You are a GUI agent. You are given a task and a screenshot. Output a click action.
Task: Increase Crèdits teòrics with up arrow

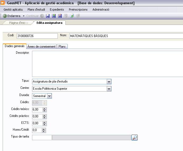44,108
